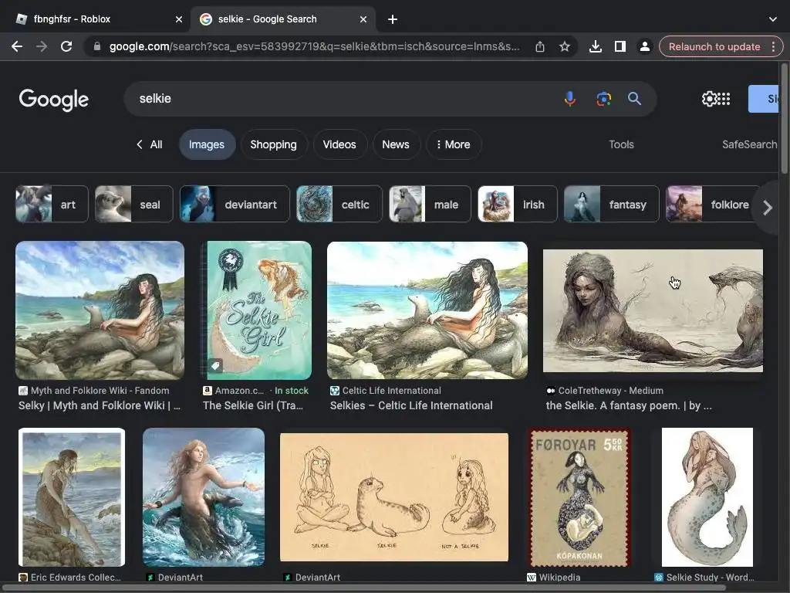
Task: Select the Images tab
Action: [x=207, y=144]
